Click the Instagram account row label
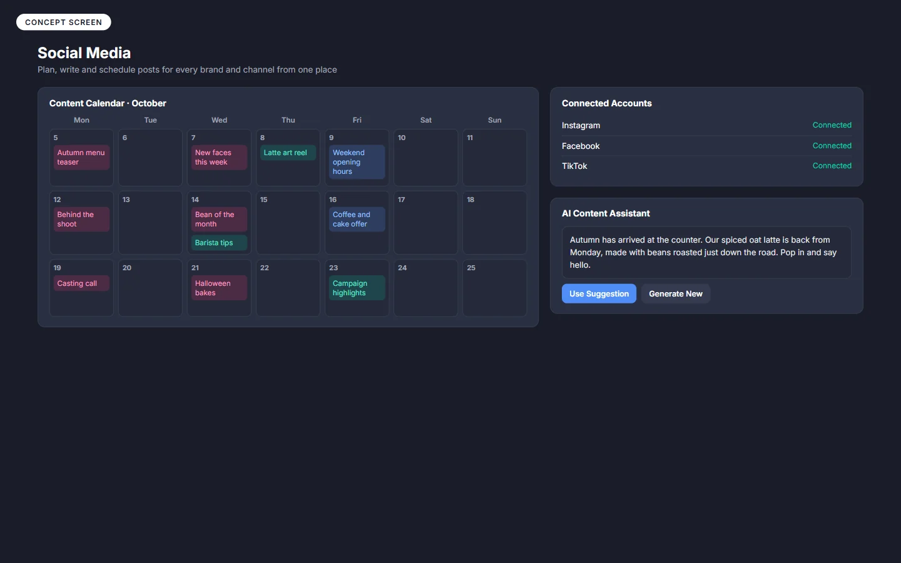Image resolution: width=901 pixels, height=563 pixels. point(581,126)
